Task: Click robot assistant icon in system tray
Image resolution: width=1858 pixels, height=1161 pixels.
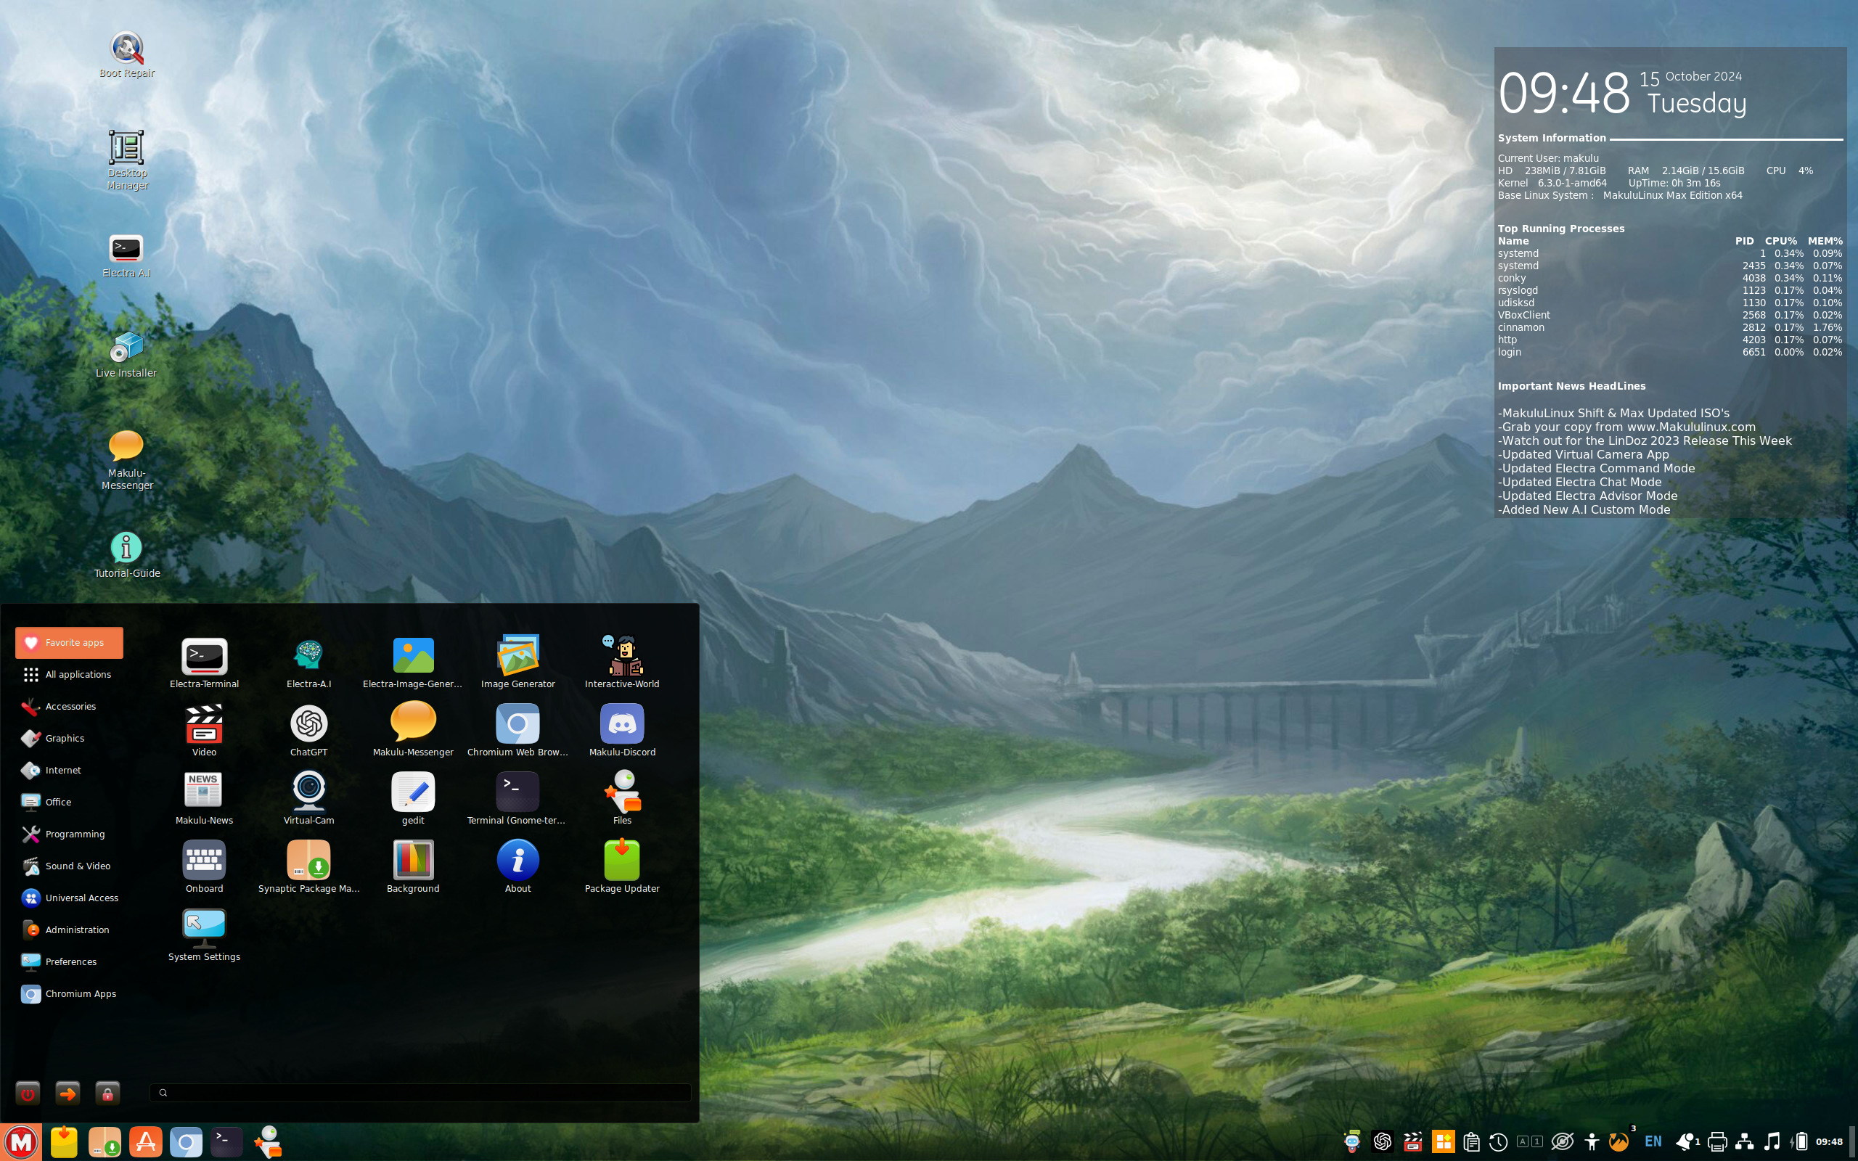Action: 1352,1142
